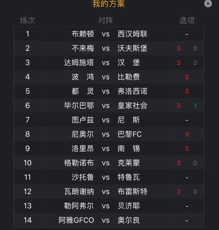
Task: Close the 我的方案 panel
Action: pos(208,4)
